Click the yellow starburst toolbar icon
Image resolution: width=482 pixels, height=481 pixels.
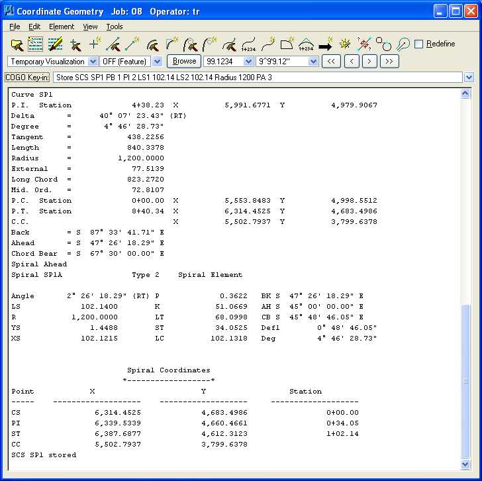(x=344, y=45)
